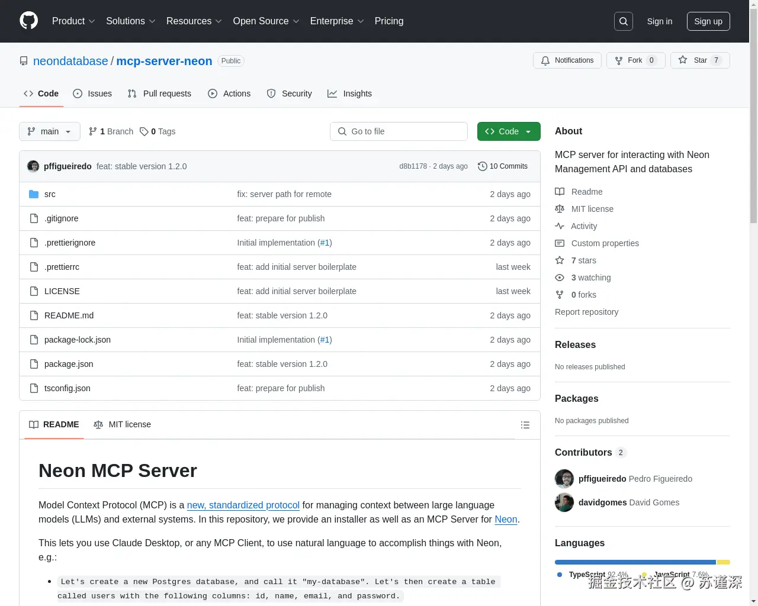Click the Report repository link

click(x=586, y=312)
